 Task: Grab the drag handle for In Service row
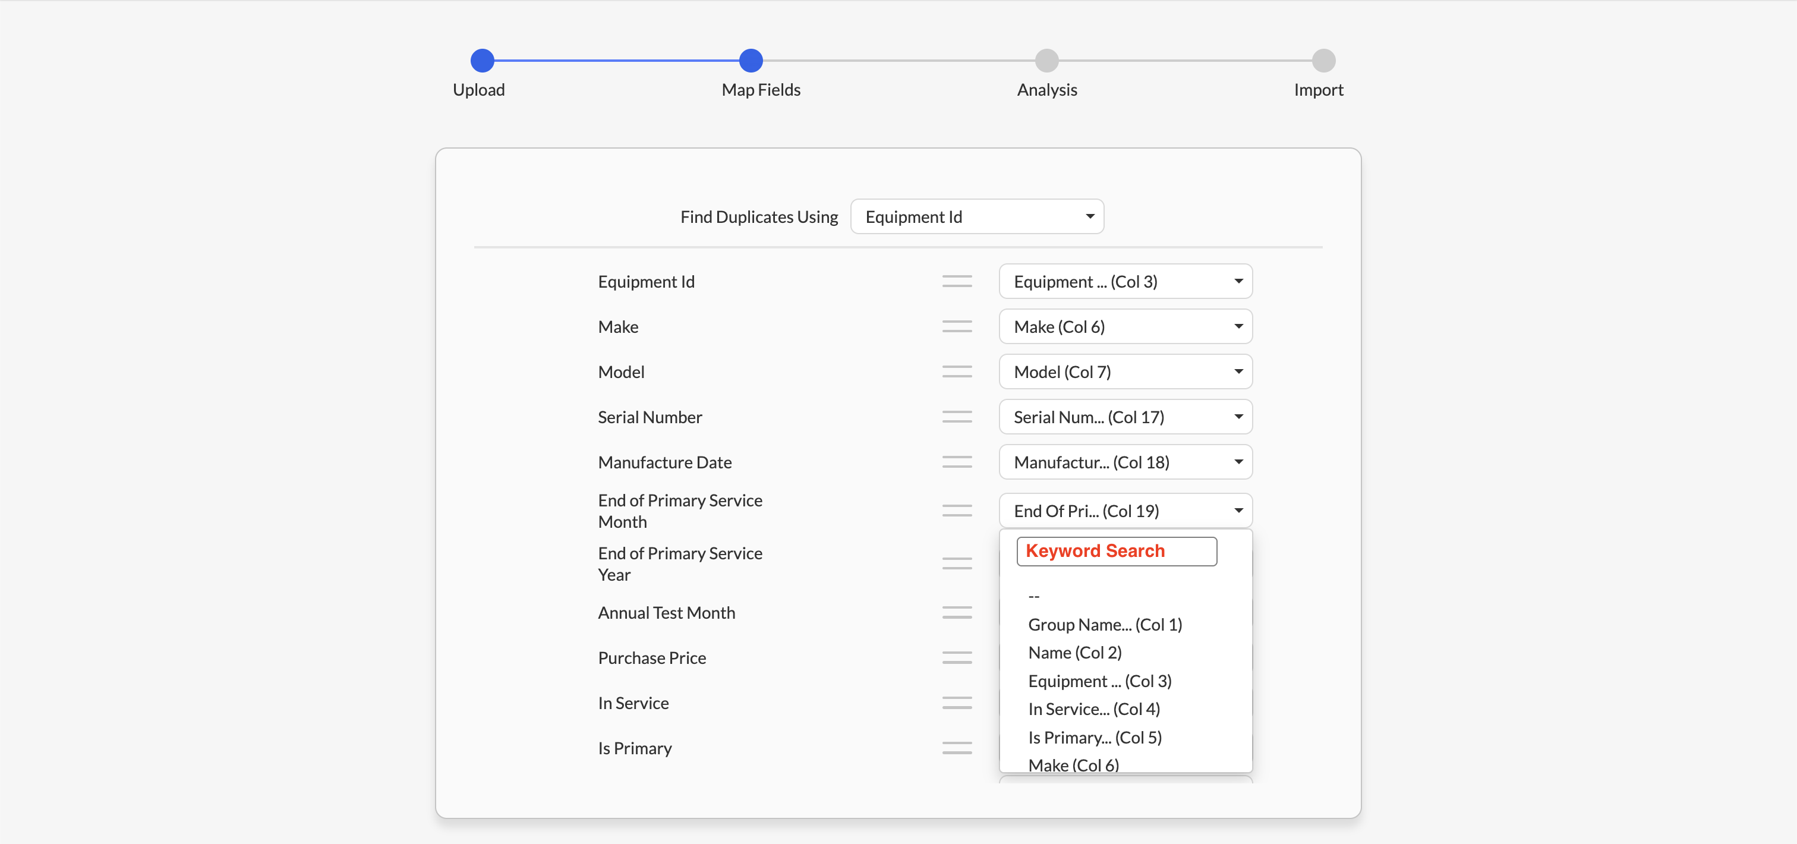tap(956, 703)
